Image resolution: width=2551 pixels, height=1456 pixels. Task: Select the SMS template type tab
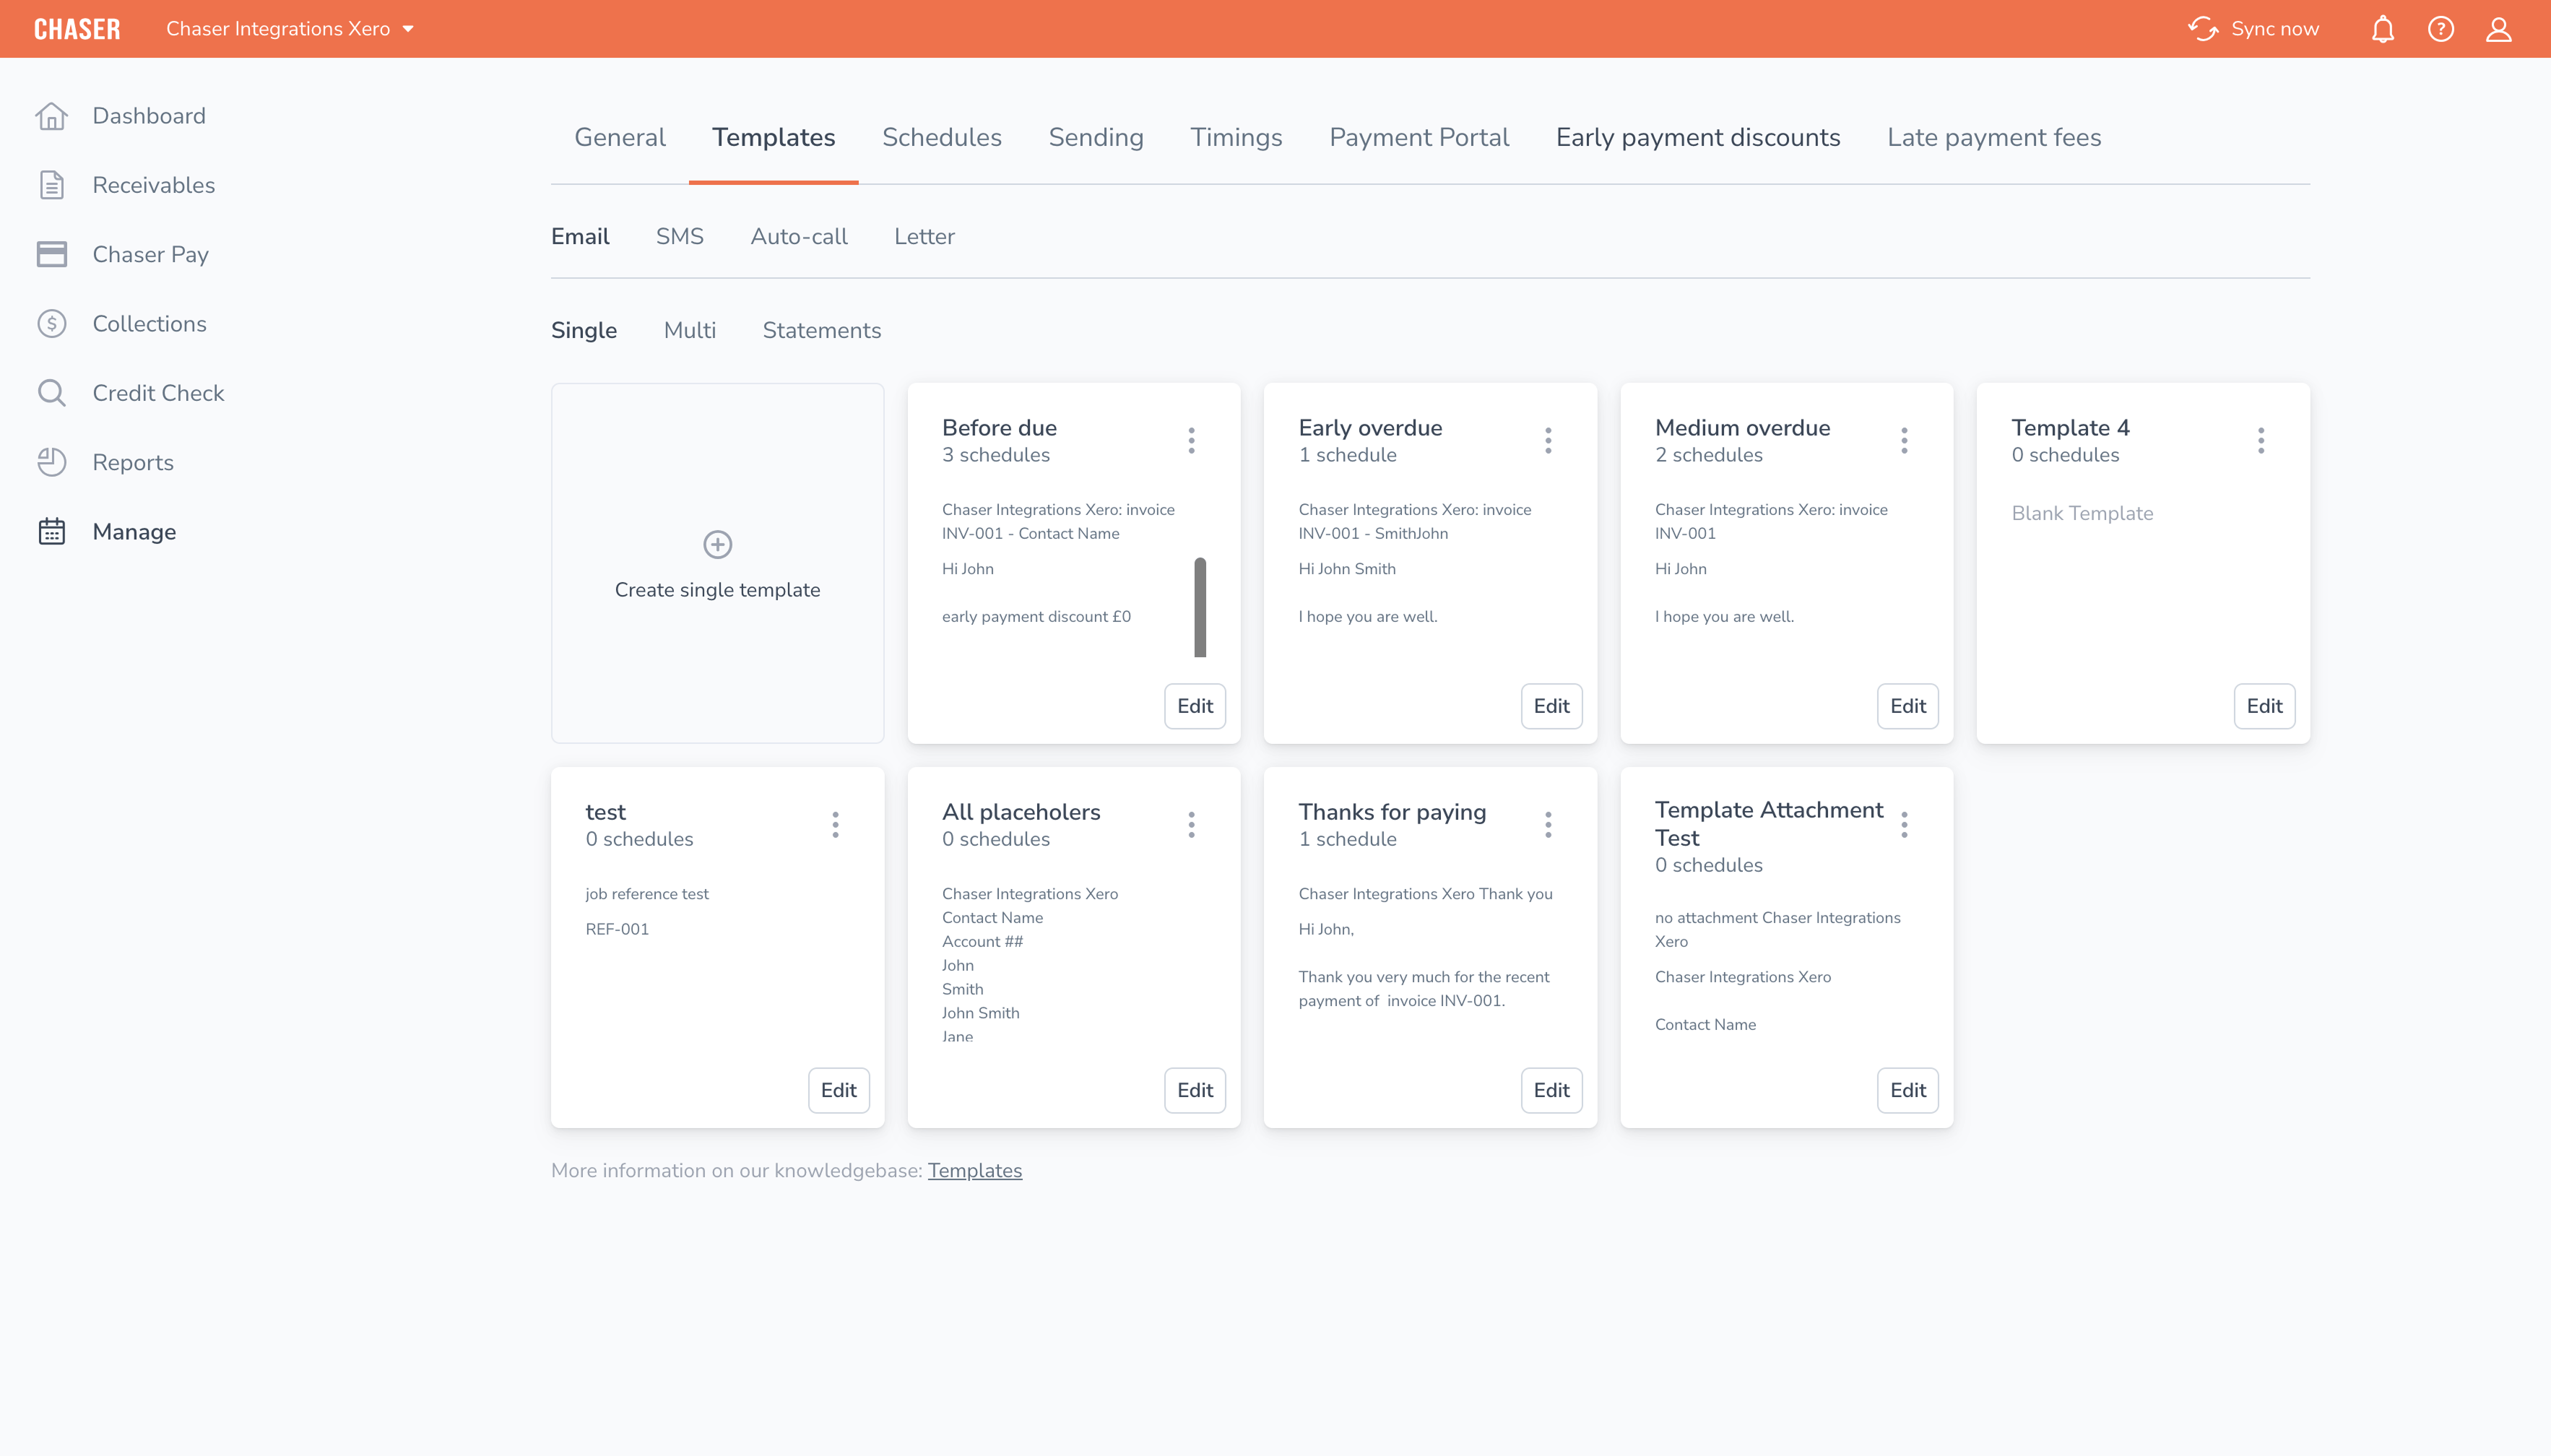pos(679,236)
